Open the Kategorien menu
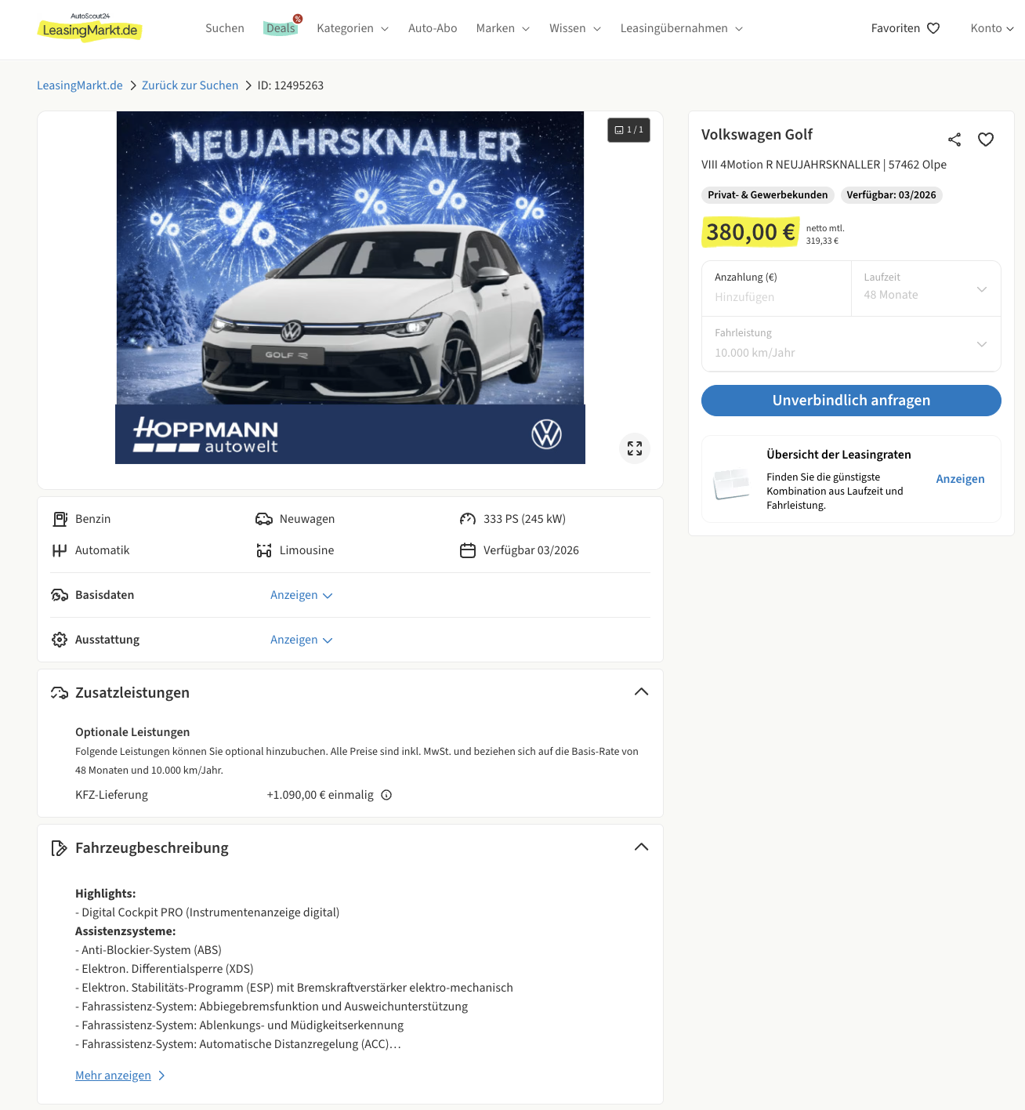Screen dimensions: 1025x1110 pos(353,28)
